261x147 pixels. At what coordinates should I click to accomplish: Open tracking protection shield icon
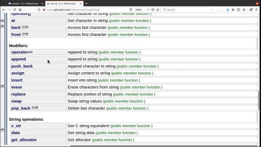click(39, 10)
